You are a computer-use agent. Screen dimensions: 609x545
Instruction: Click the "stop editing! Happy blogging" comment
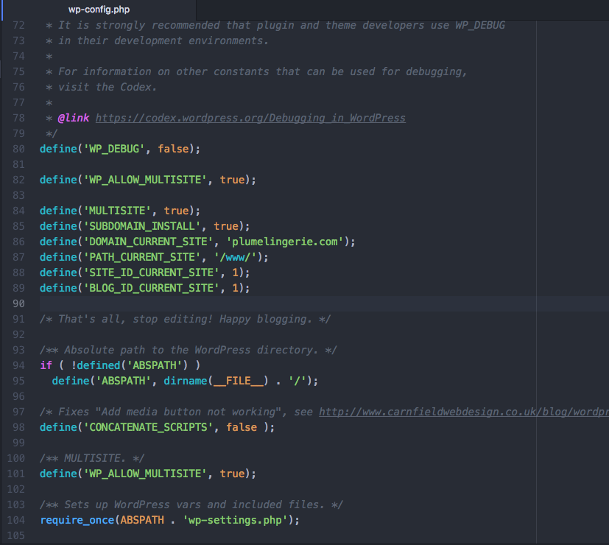pos(191,319)
